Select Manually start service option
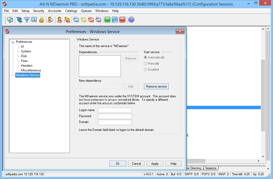 151,63
